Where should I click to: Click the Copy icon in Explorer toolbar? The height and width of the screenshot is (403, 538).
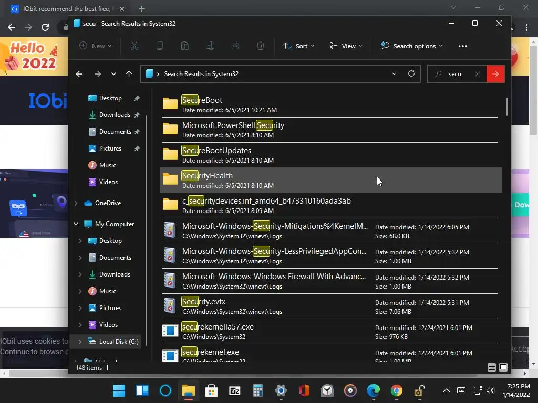(x=160, y=46)
